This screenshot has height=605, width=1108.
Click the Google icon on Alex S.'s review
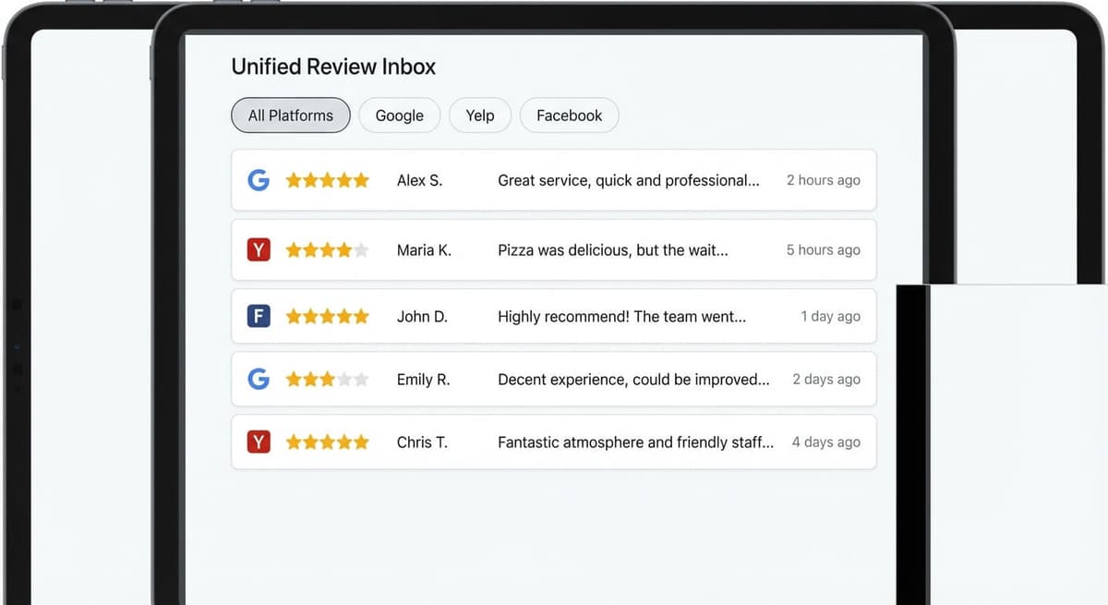tap(258, 180)
